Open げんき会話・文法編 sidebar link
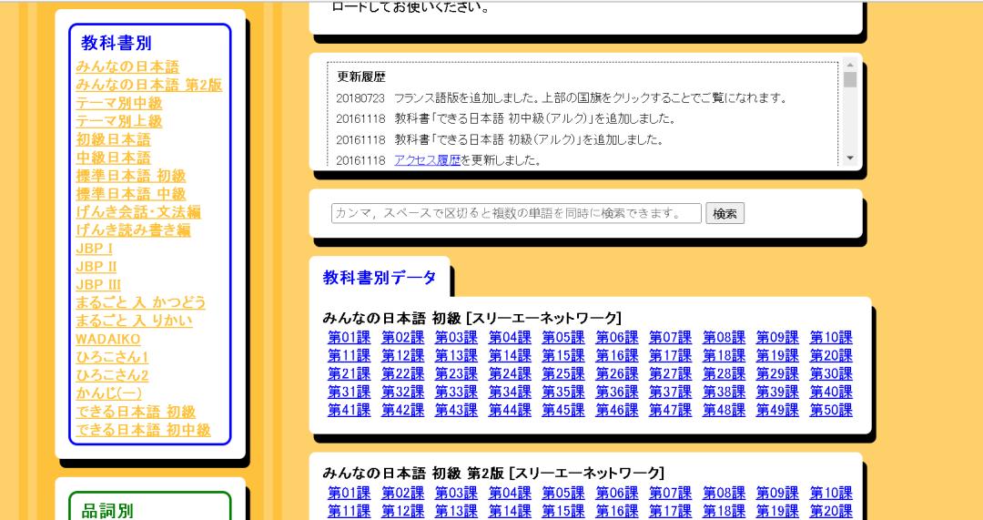 [x=138, y=212]
